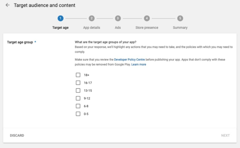Jump to step 3 circle
Image resolution: width=240 pixels, height=148 pixels.
pyautogui.click(x=118, y=18)
